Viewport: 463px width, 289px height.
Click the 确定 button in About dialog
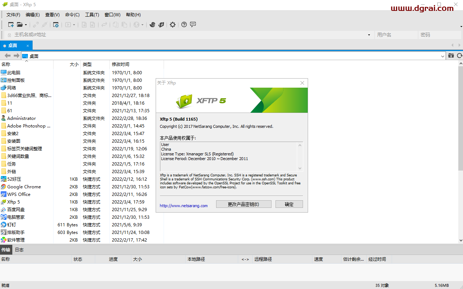(289, 204)
